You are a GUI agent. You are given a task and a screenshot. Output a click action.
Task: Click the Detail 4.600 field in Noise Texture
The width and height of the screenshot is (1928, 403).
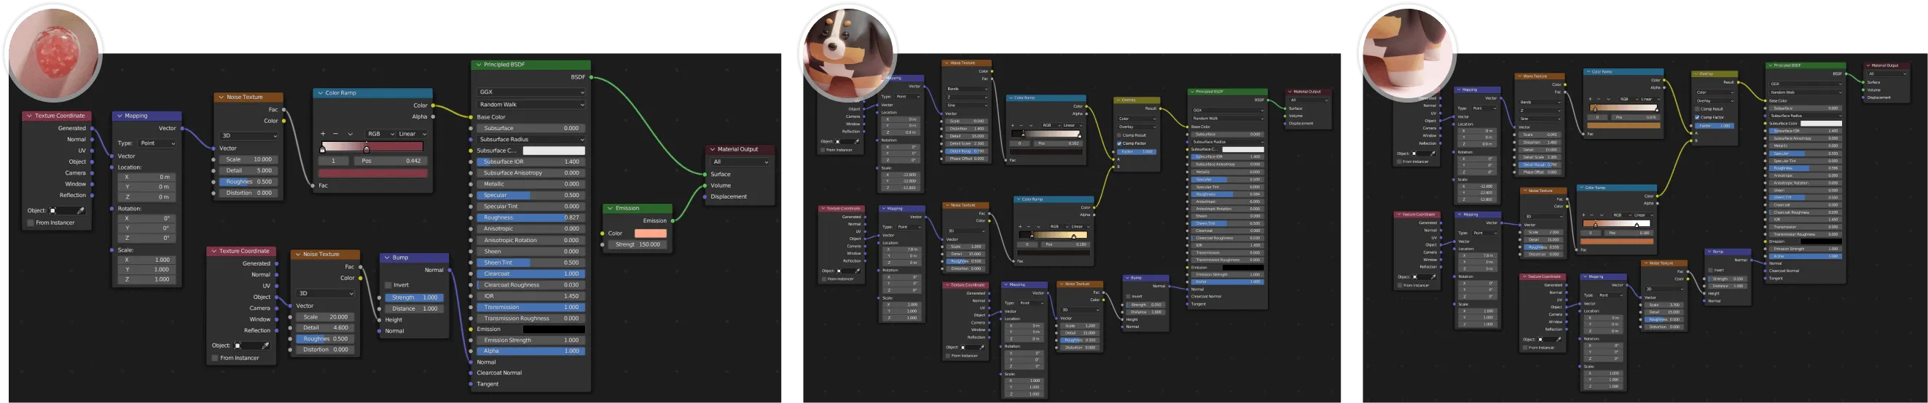[x=325, y=327]
